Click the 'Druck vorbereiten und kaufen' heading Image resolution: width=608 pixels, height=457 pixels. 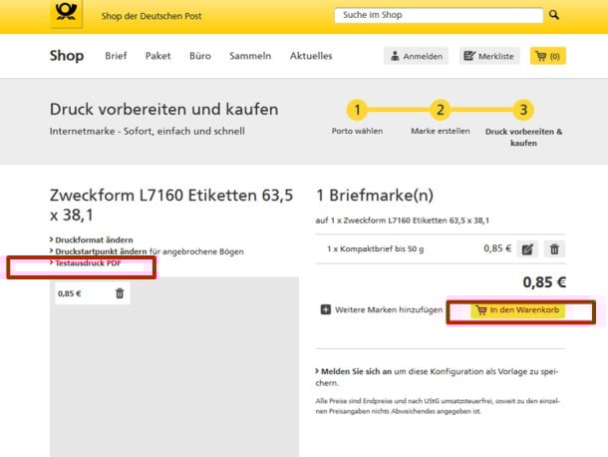164,109
